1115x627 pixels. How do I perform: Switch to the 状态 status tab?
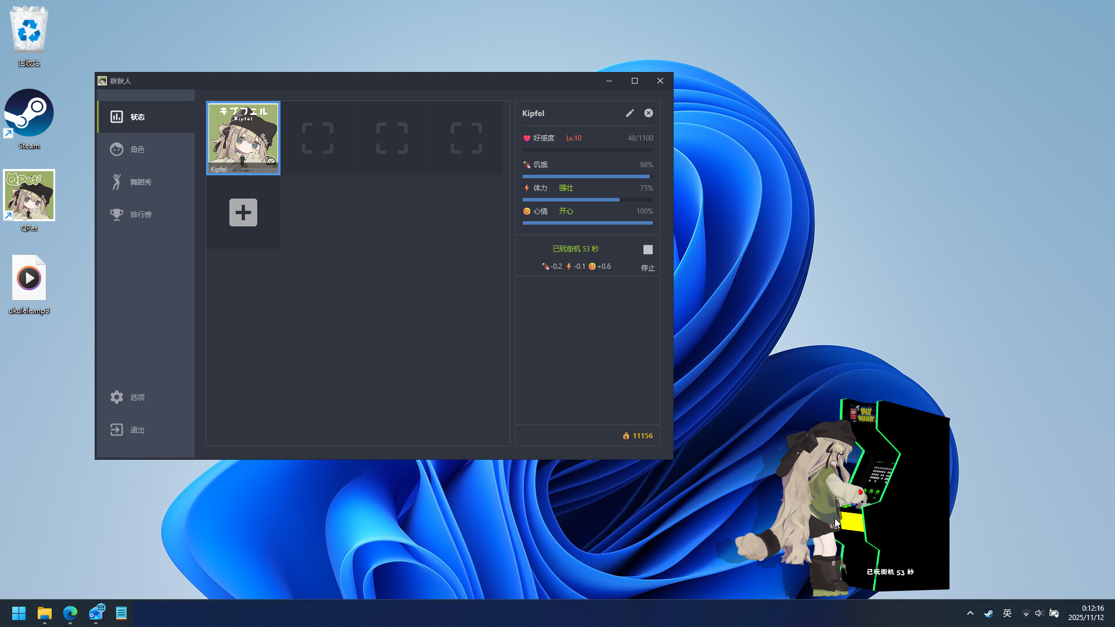click(138, 116)
